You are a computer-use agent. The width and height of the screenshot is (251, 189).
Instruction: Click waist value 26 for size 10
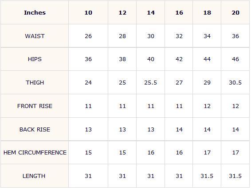point(88,36)
